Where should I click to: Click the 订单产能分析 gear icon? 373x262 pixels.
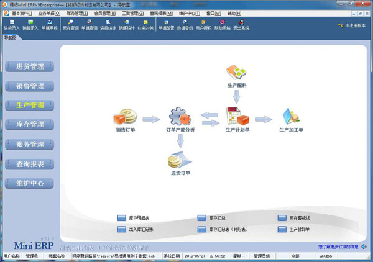point(181,117)
